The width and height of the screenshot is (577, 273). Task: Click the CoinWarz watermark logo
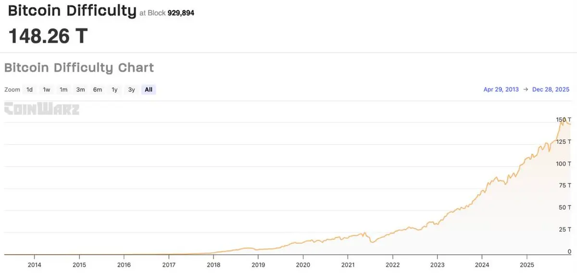[42, 109]
